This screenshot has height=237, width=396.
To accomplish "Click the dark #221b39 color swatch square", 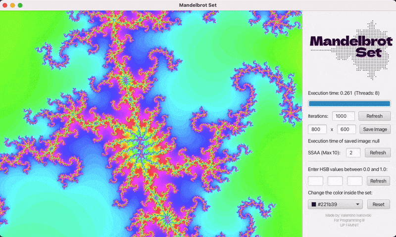I will point(314,204).
